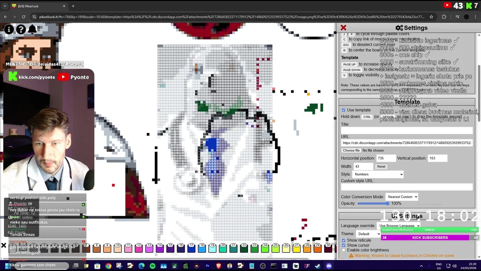Click the template Title input field
Image resolution: width=481 pixels, height=271 pixels.
[407, 130]
